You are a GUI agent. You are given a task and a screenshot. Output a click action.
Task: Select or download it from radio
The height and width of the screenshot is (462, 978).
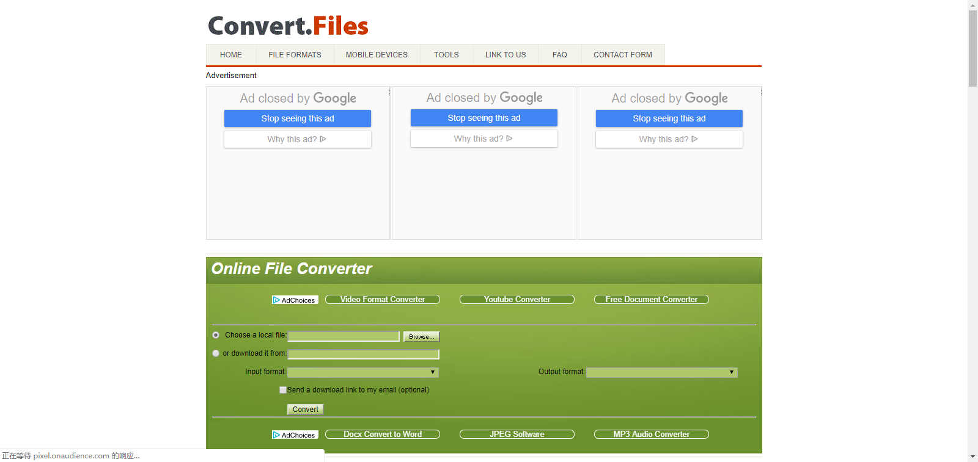pos(216,353)
